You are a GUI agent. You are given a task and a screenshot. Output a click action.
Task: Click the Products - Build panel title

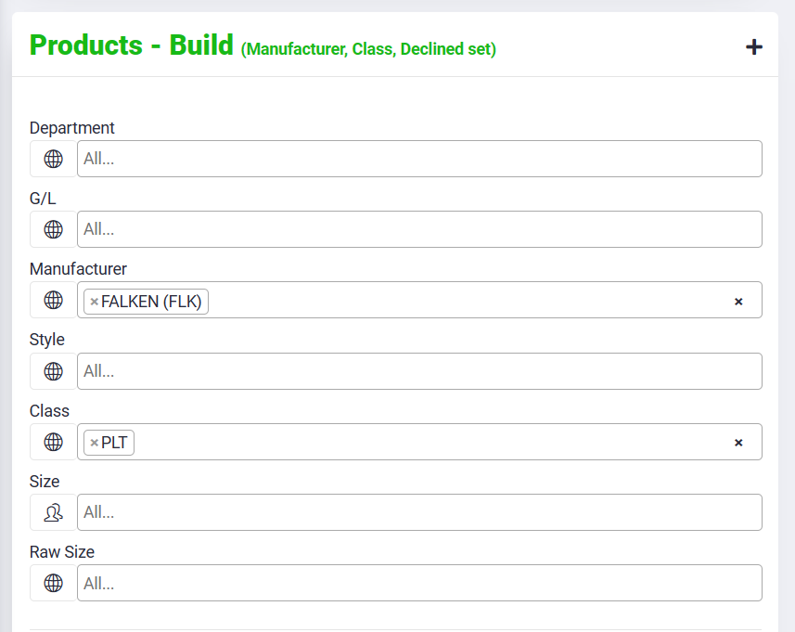132,45
